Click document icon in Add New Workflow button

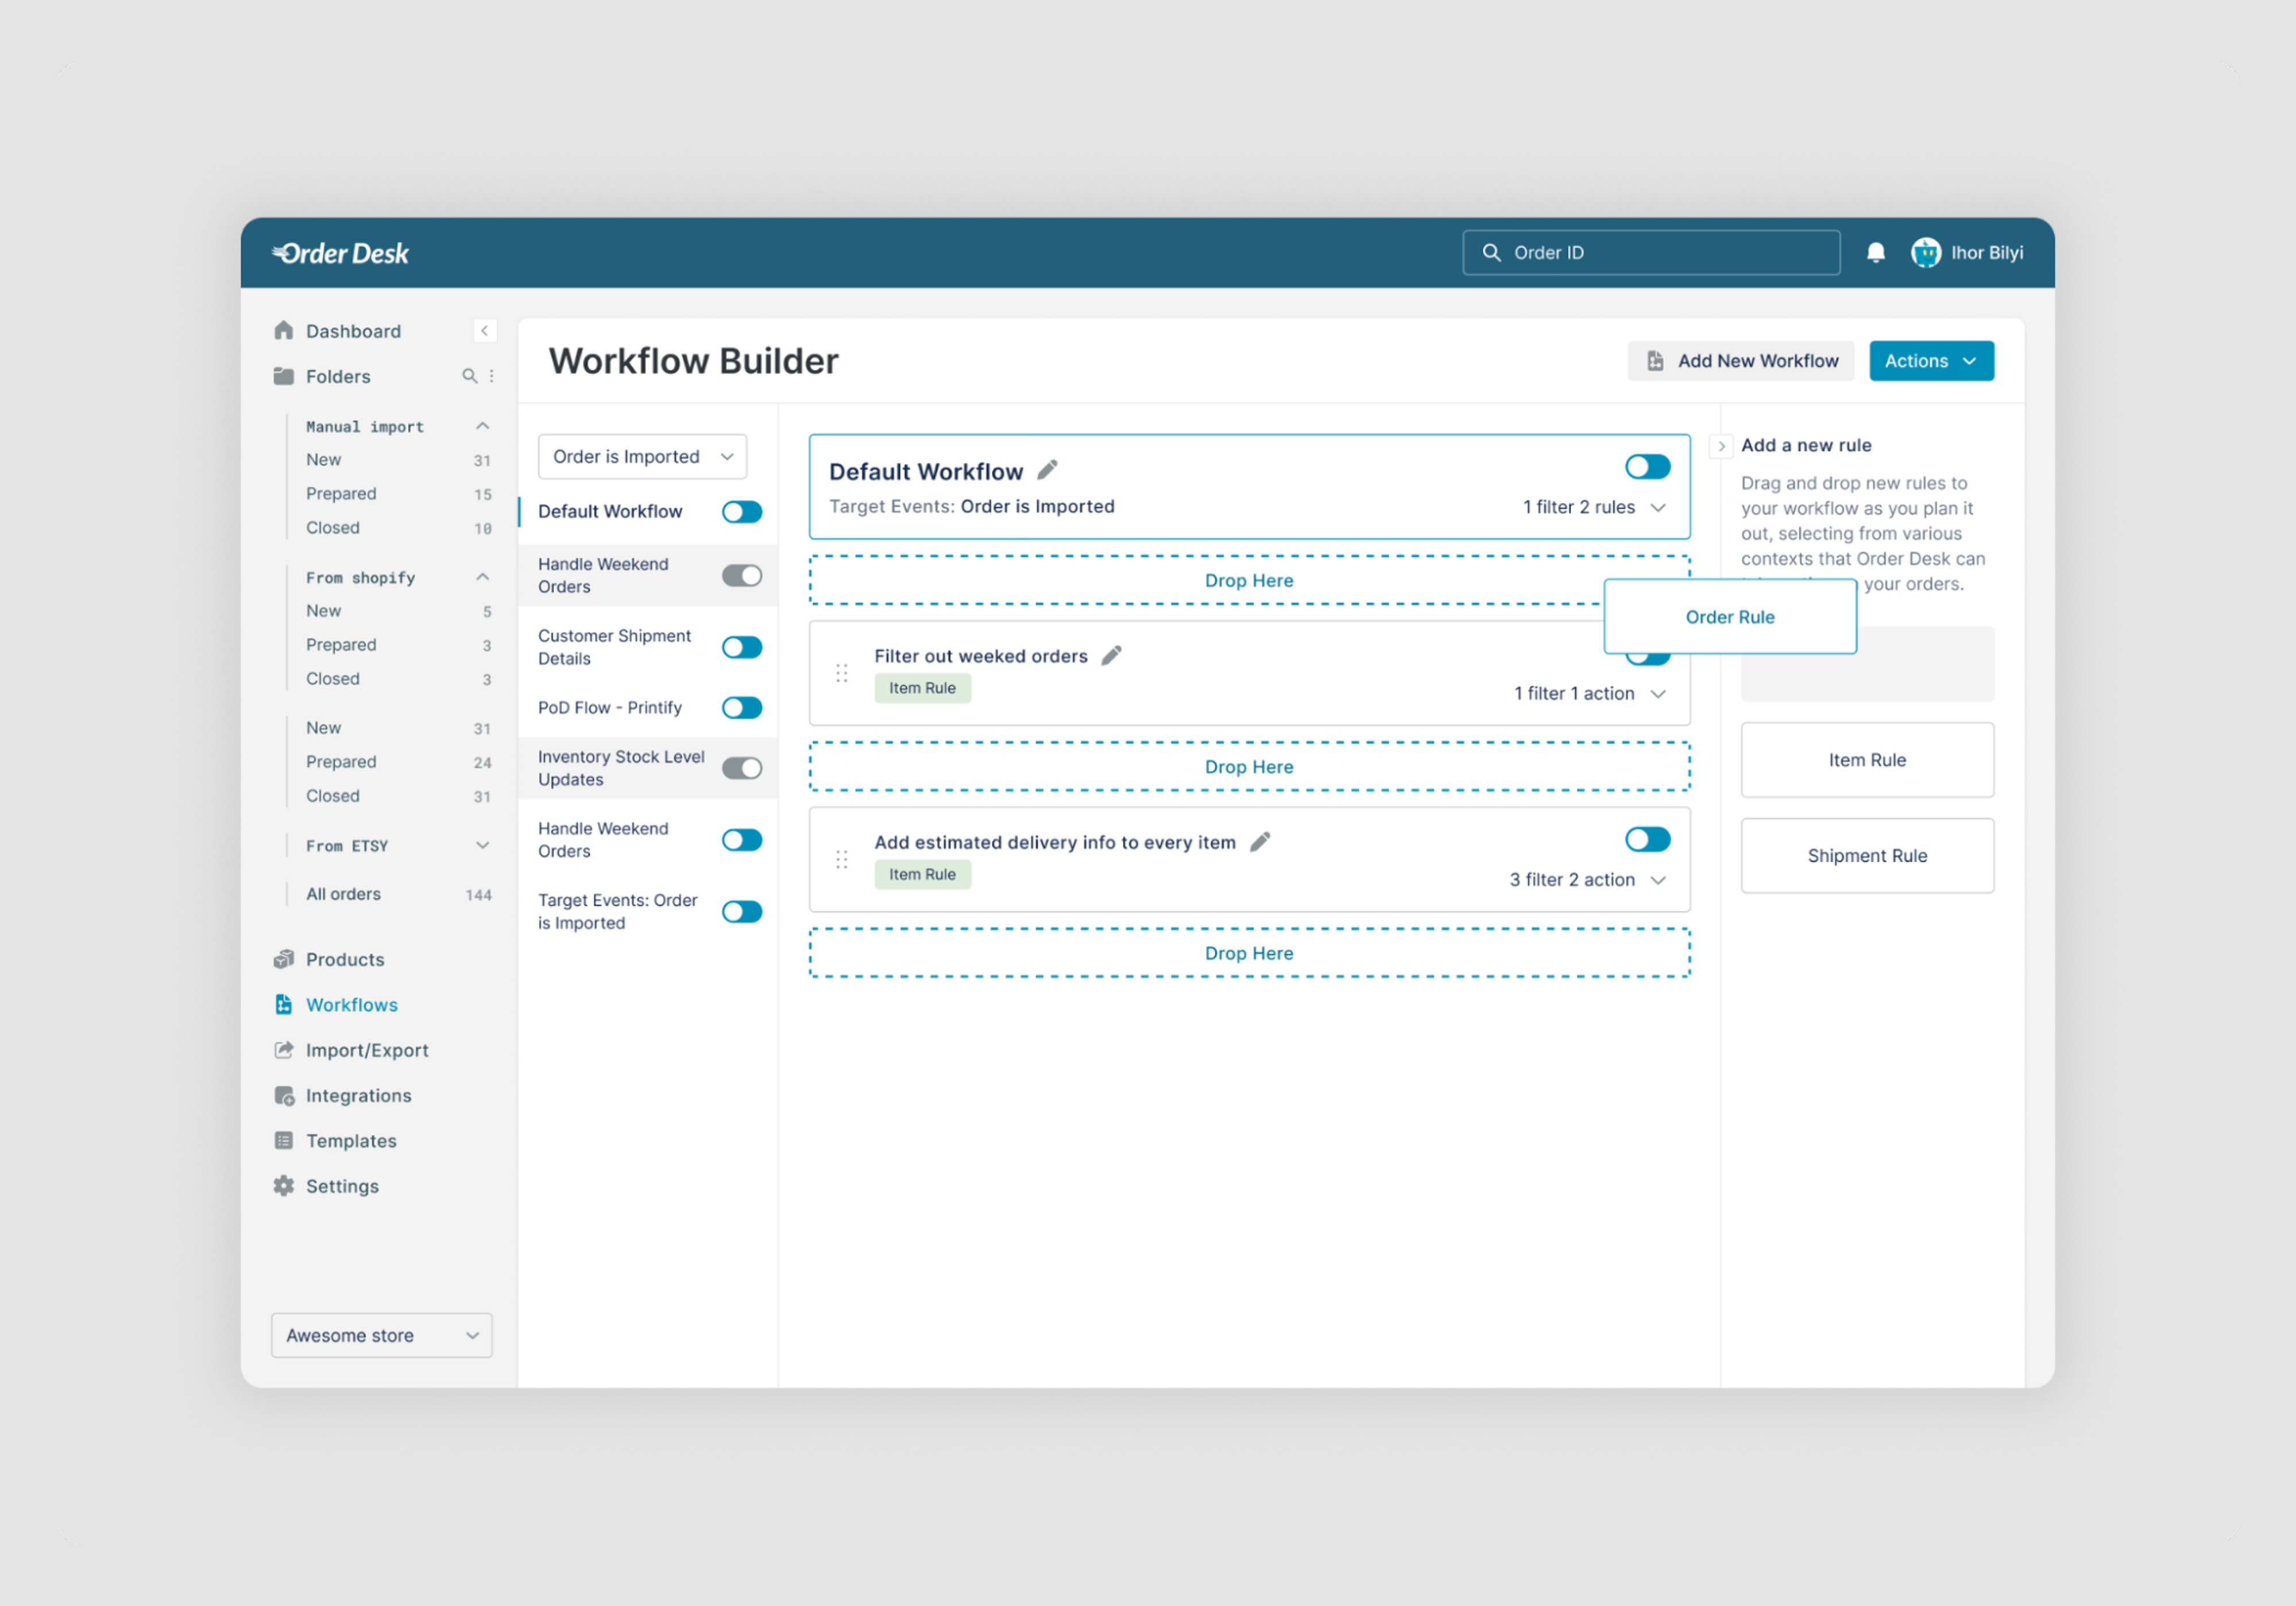coord(1655,361)
